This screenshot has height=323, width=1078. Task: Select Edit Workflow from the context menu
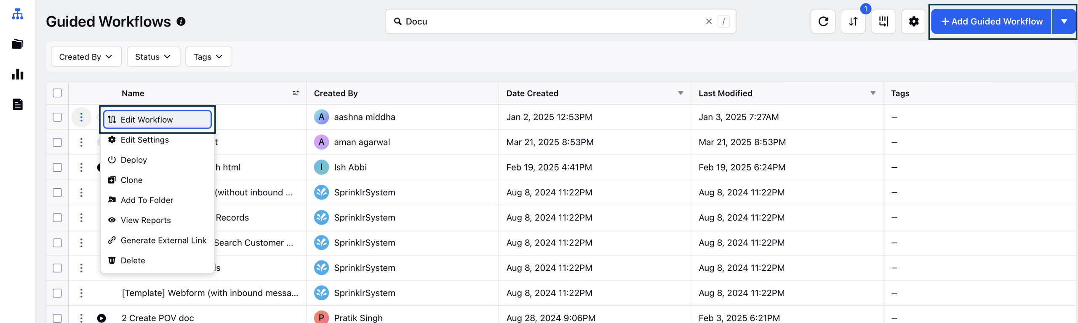157,120
